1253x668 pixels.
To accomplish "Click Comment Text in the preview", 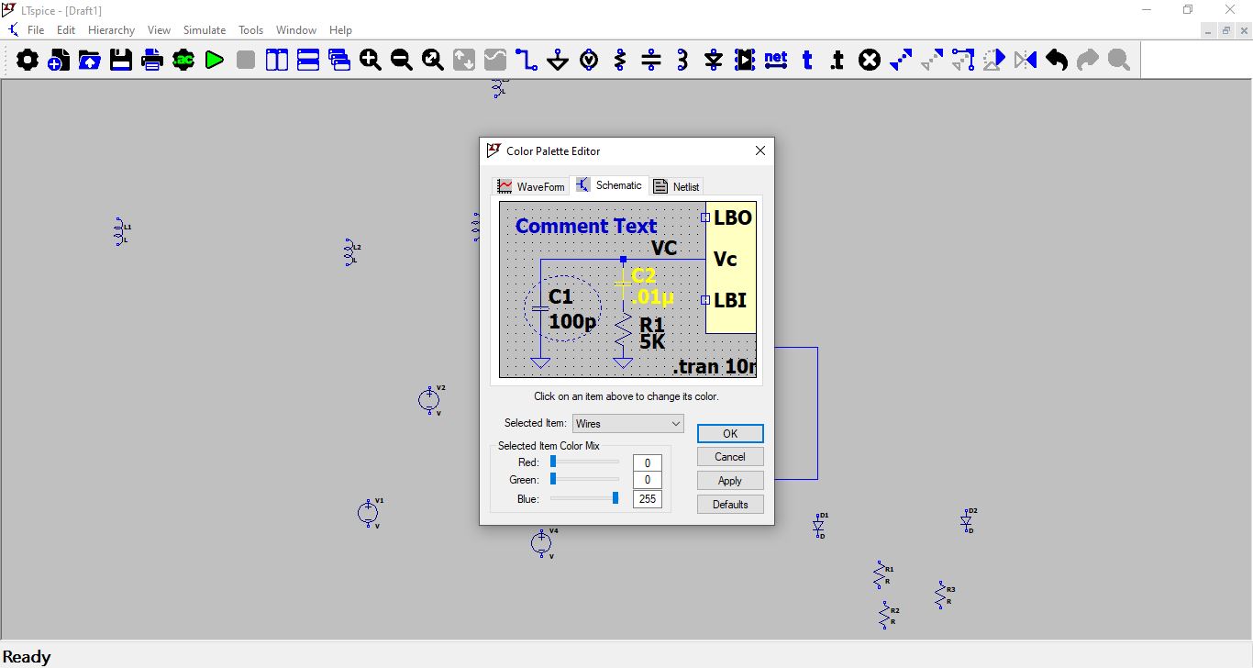I will (586, 226).
